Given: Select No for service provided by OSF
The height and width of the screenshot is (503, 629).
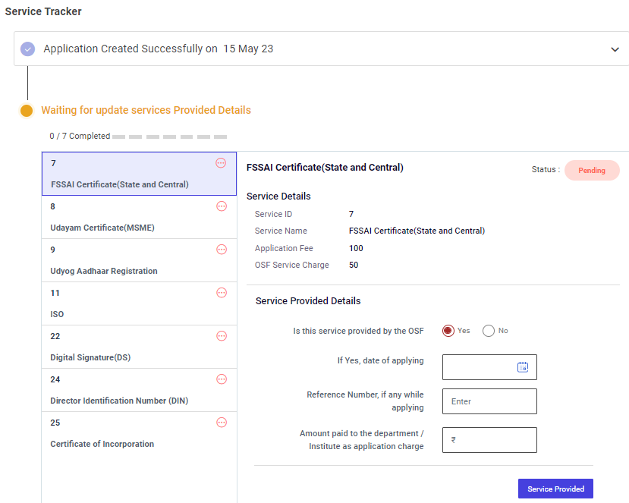Looking at the screenshot, I should (x=489, y=331).
